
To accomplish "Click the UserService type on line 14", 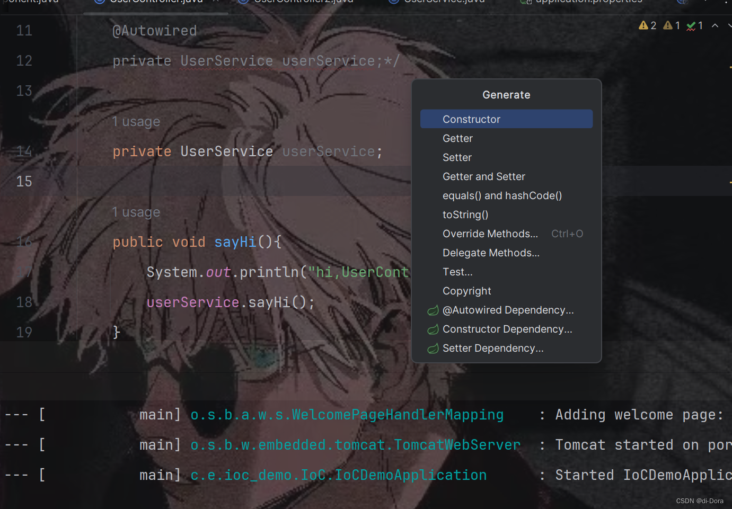I will 227,151.
